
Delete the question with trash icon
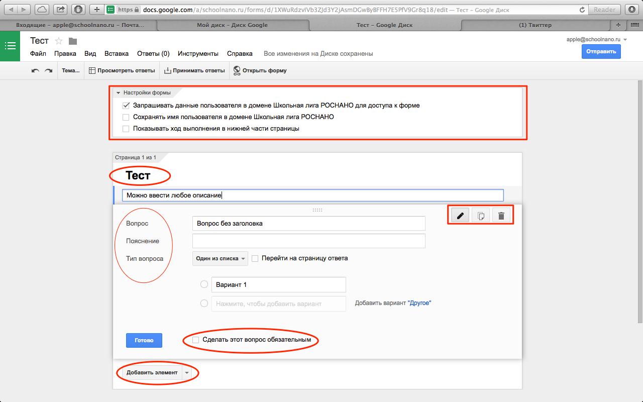501,216
